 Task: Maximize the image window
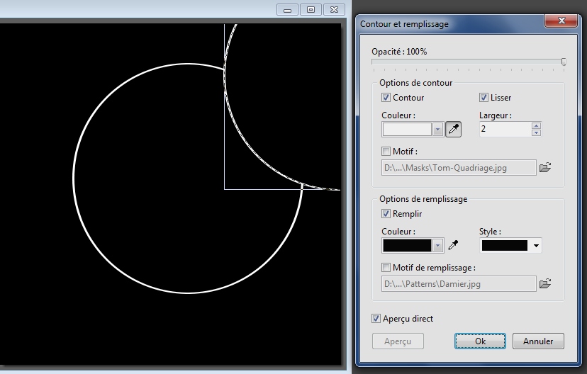coord(311,10)
